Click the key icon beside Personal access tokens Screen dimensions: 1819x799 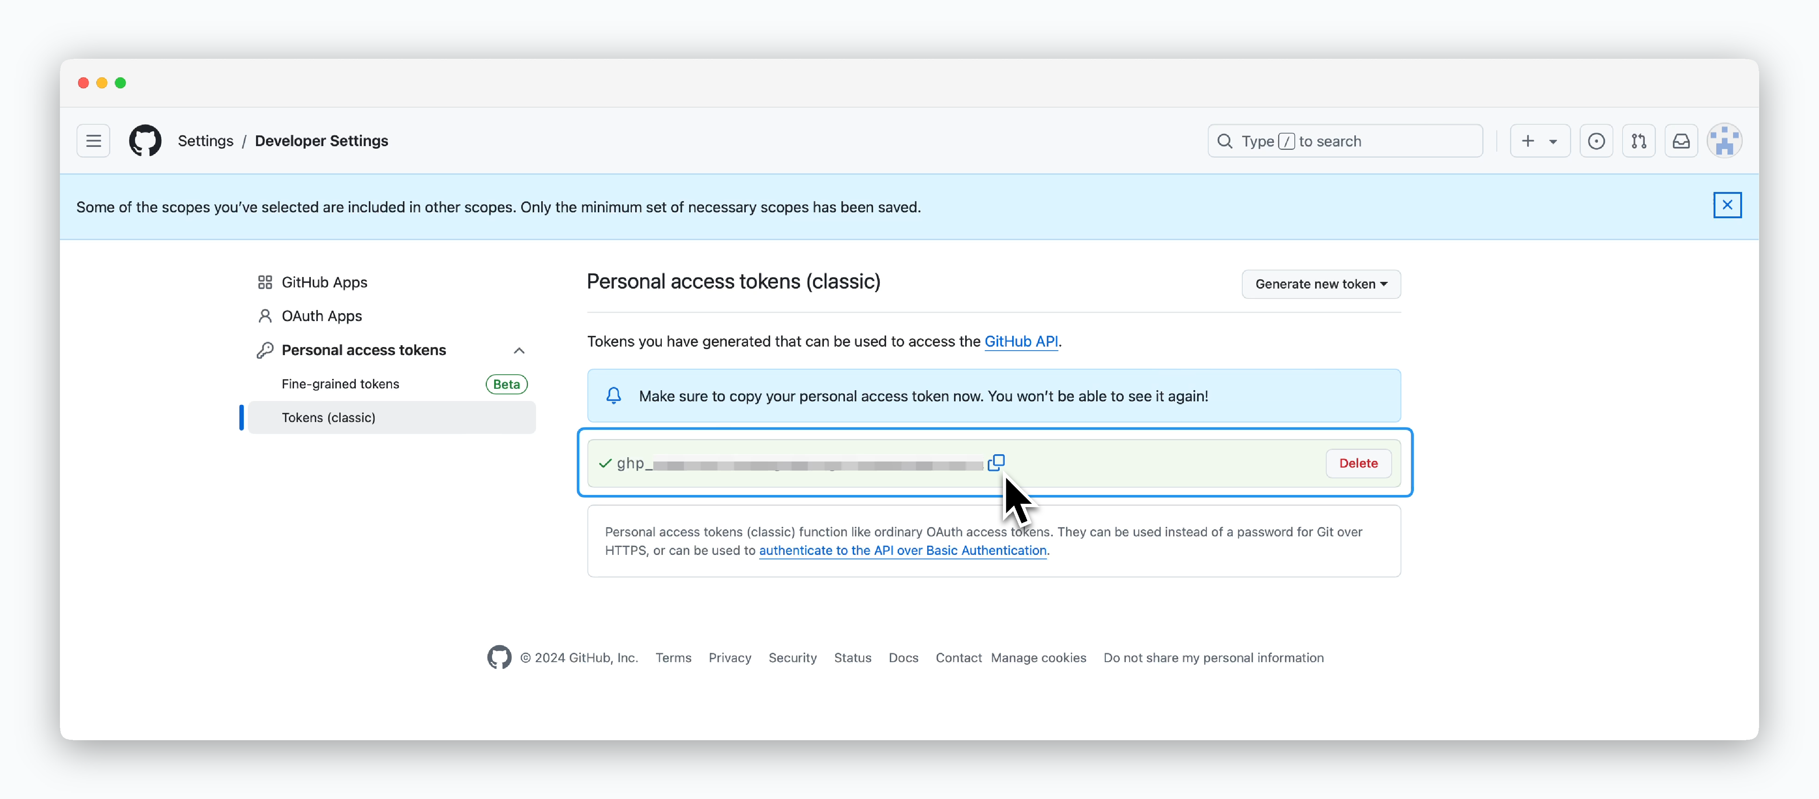(265, 350)
